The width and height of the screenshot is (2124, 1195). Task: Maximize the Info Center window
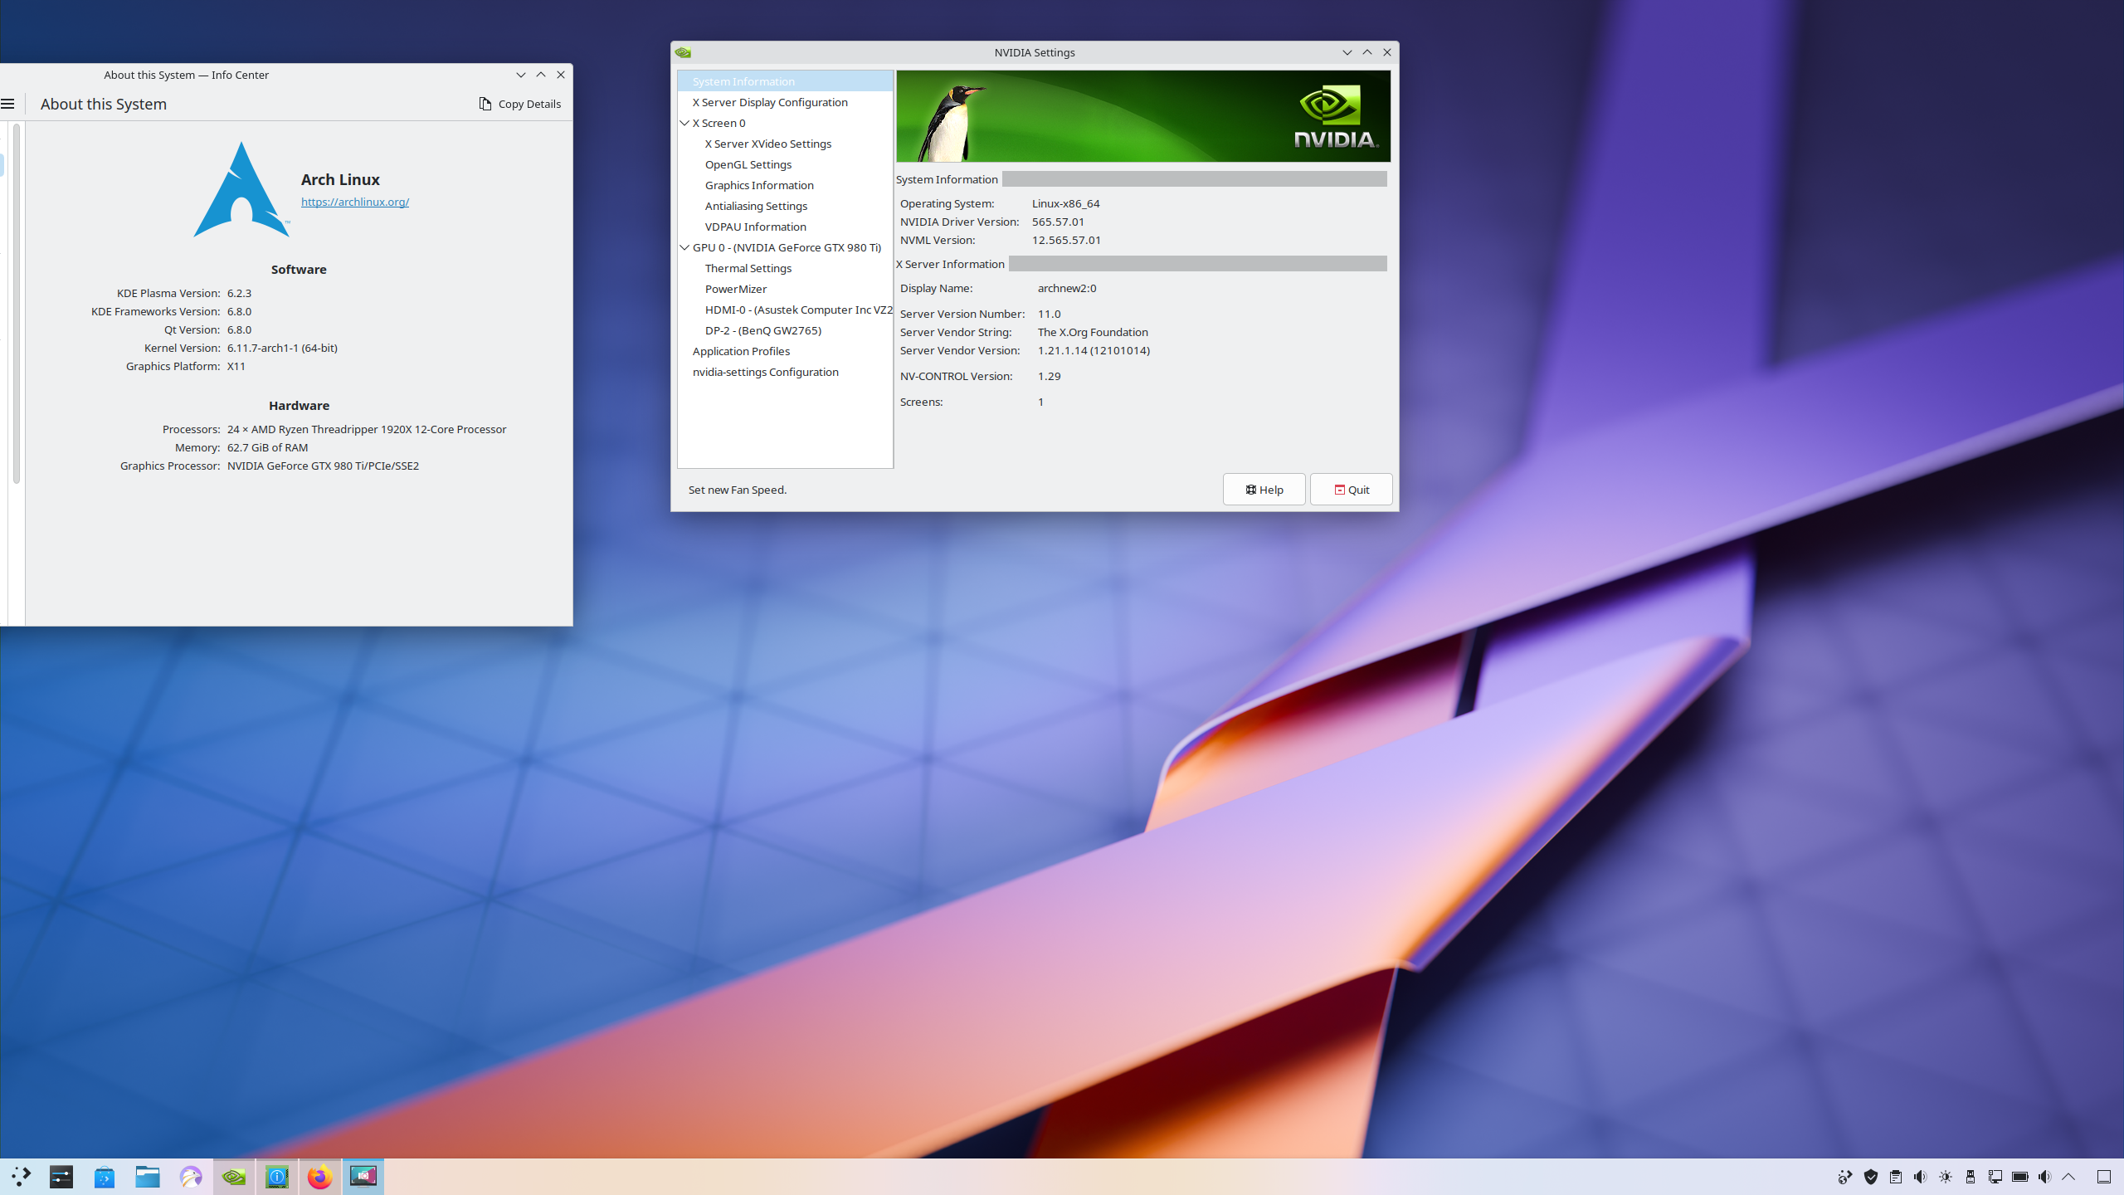[541, 75]
